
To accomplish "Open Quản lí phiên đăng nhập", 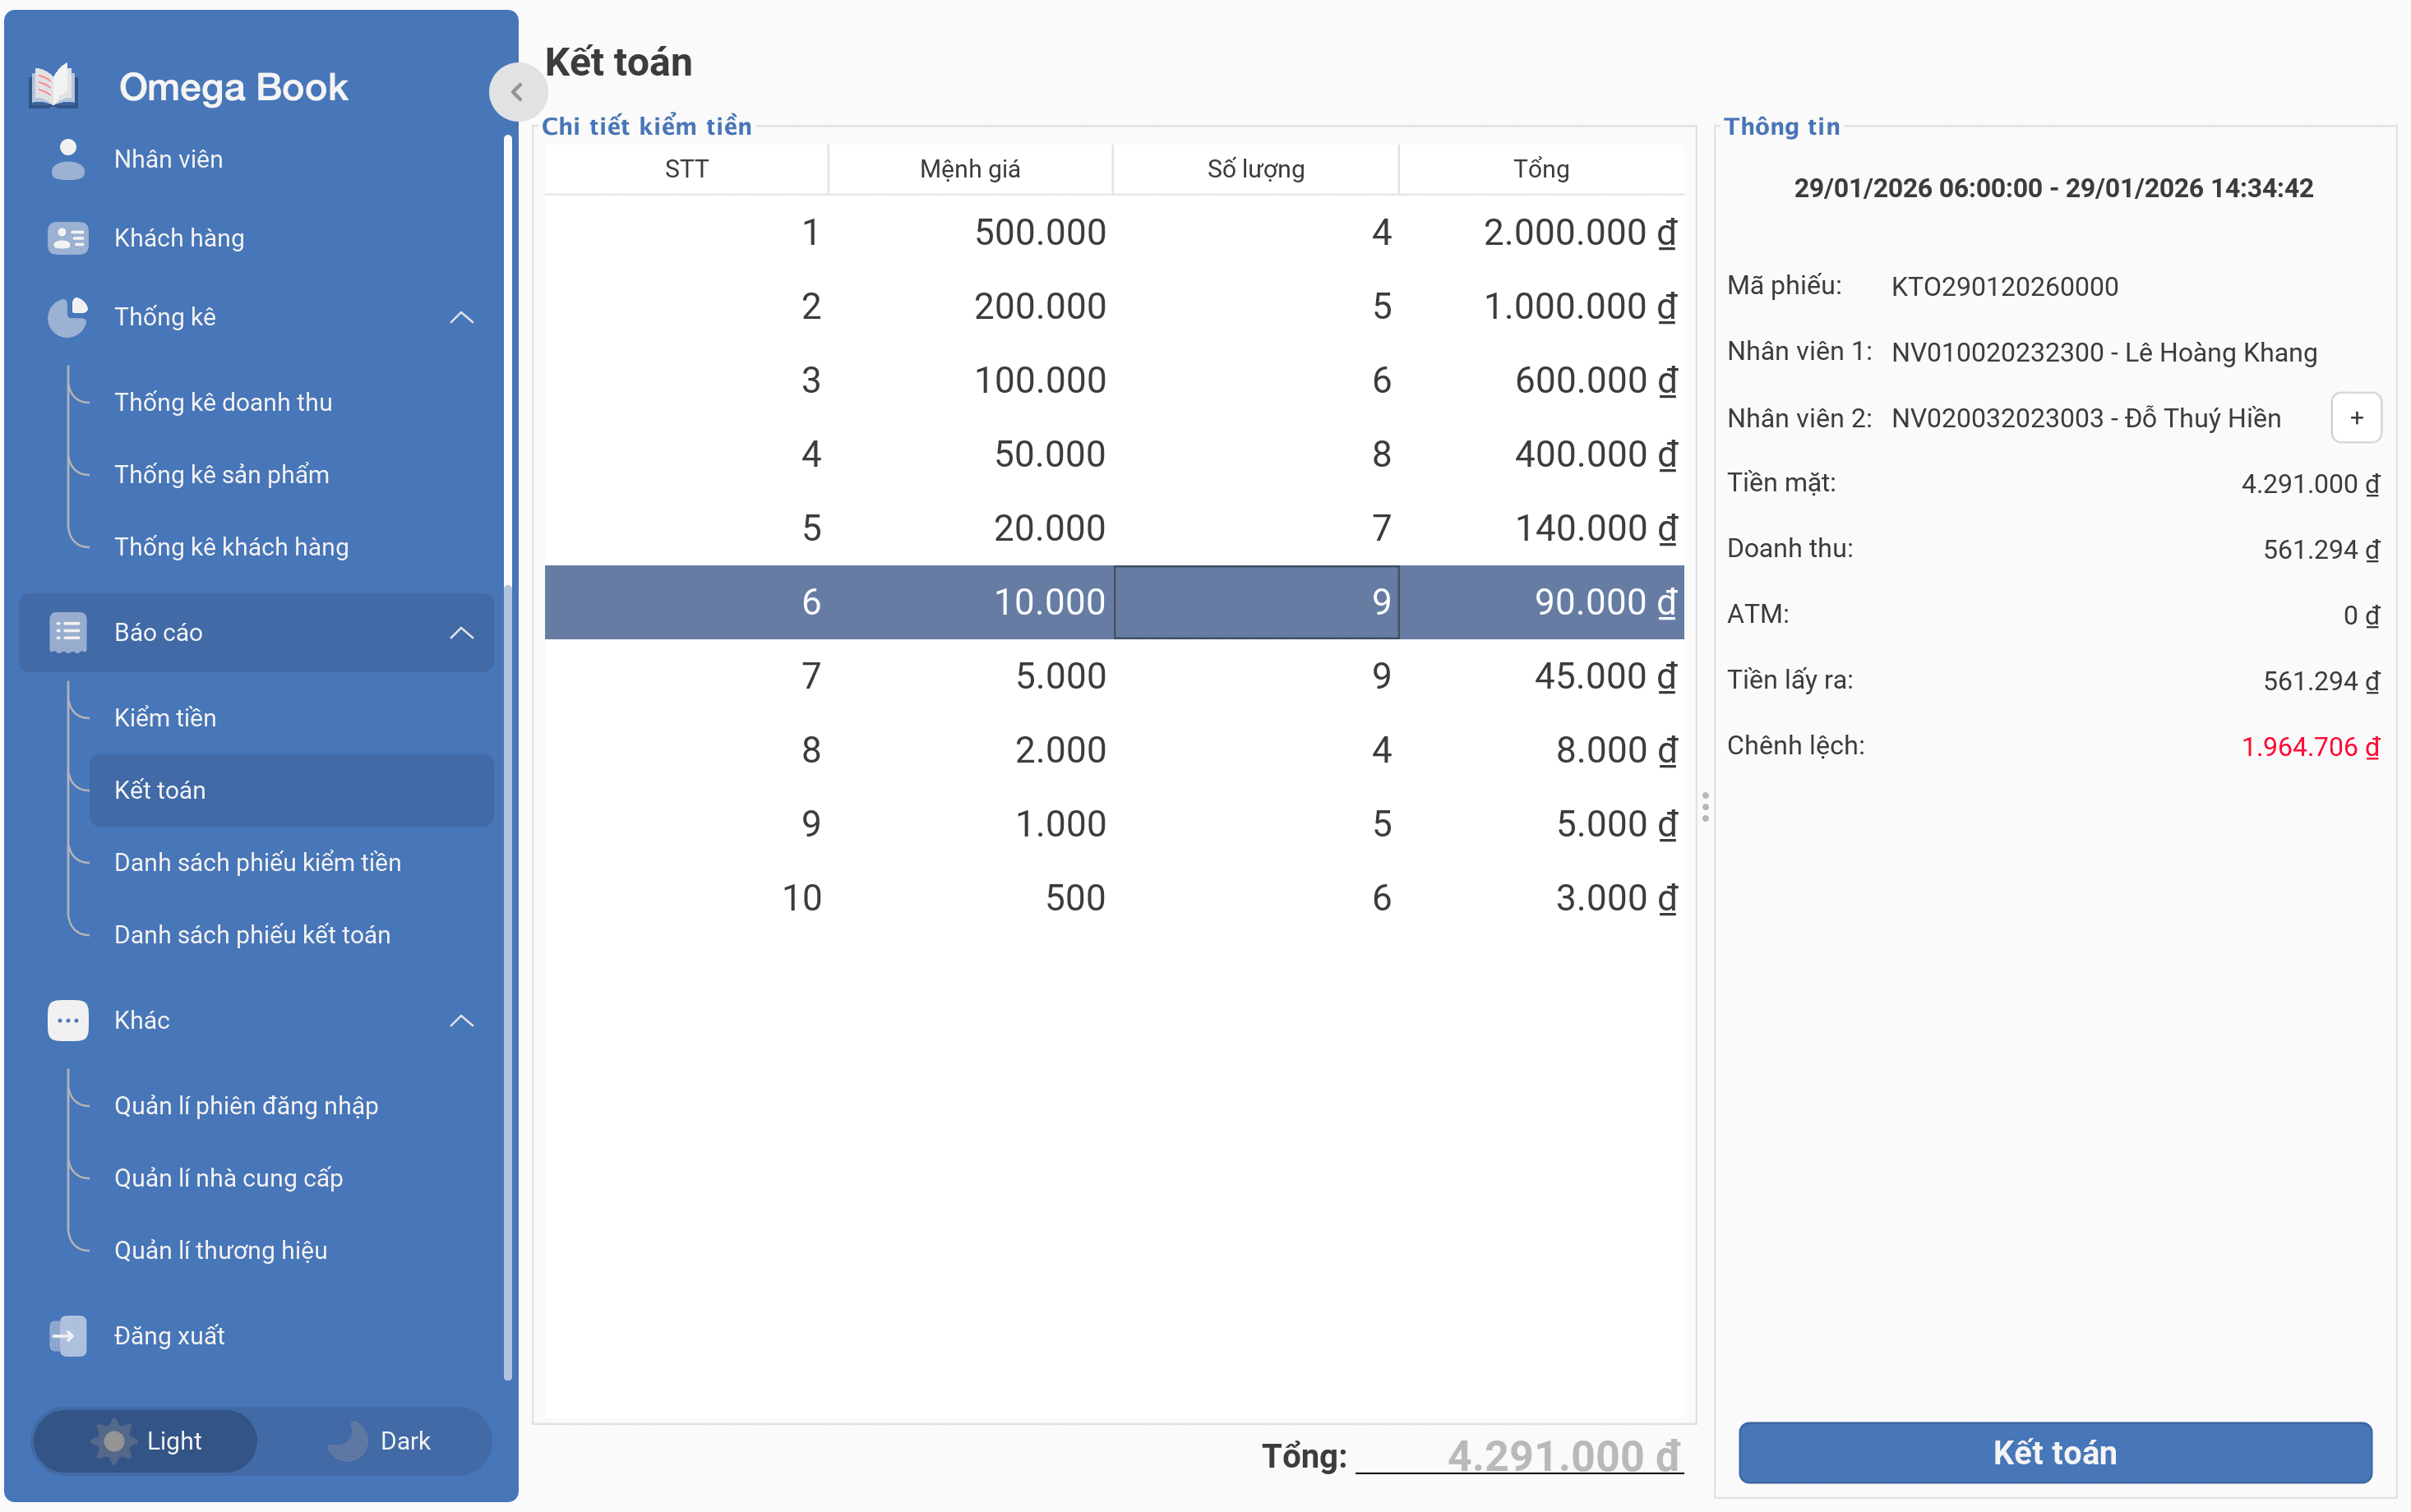I will [x=290, y=1106].
